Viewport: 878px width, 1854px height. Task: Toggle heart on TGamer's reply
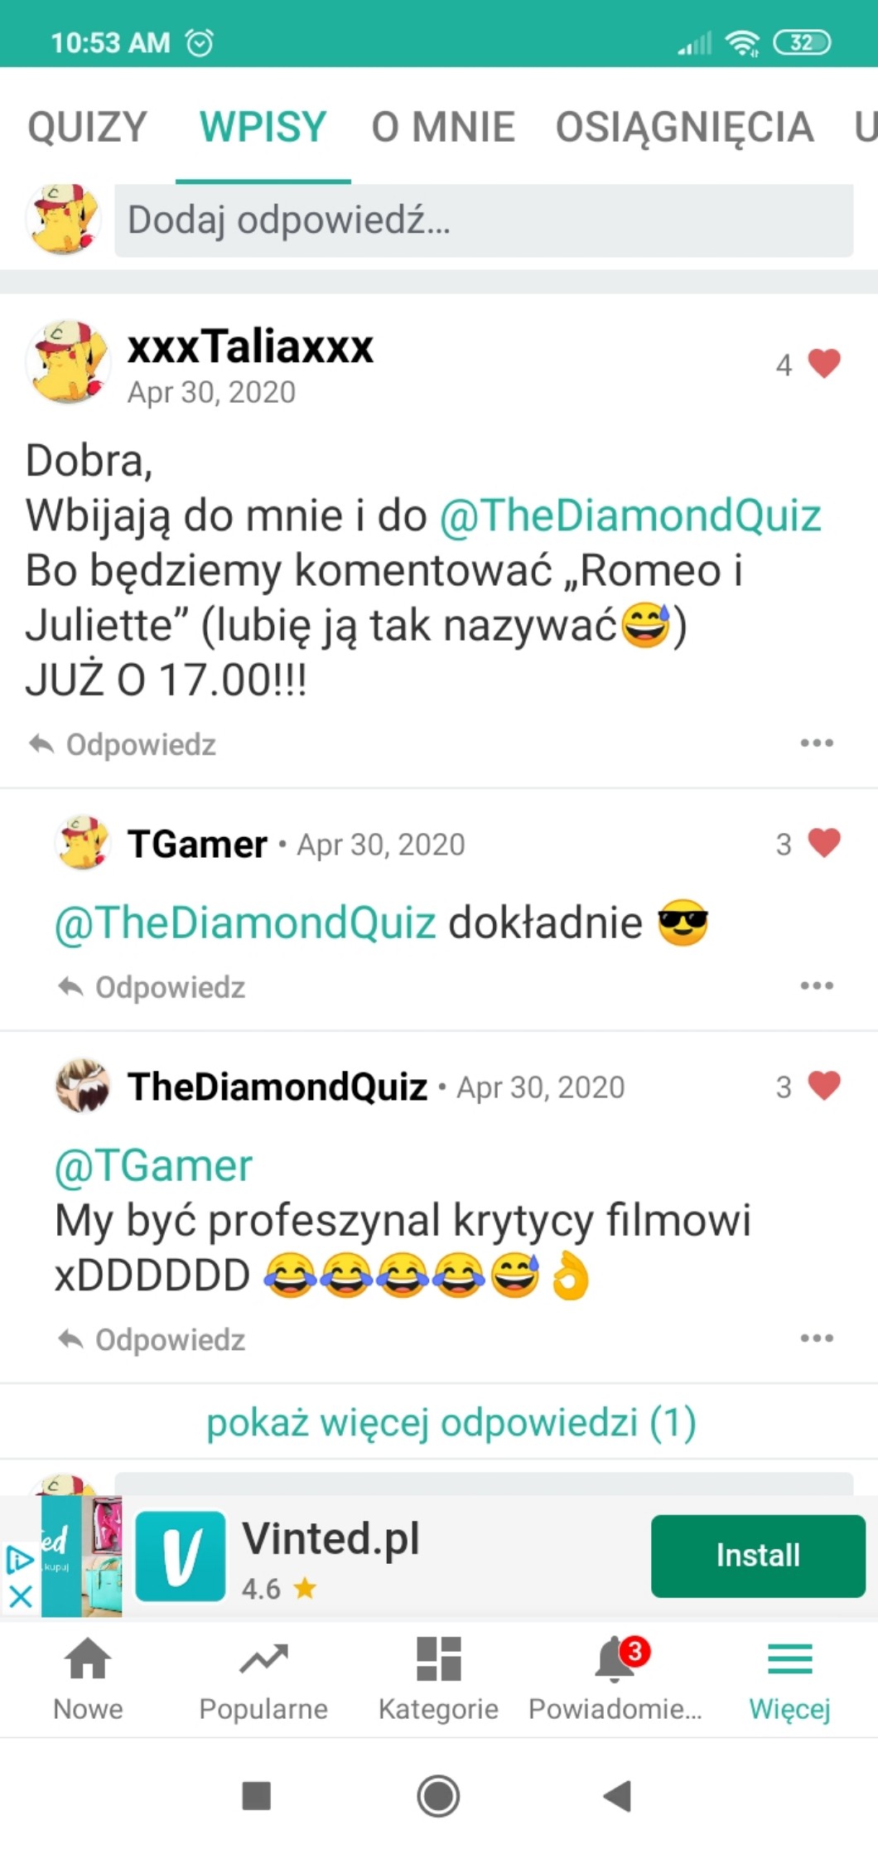(x=823, y=843)
